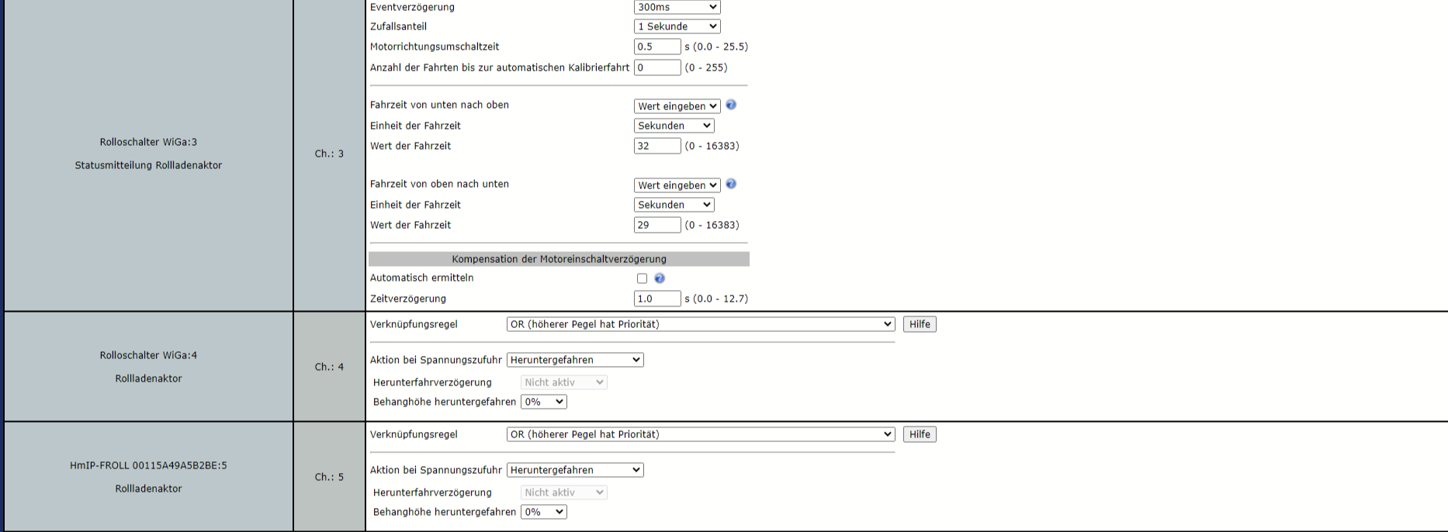Open Fahrzeit von unten nach oben dropdown
Viewport: 1448px width, 532px height.
point(677,106)
